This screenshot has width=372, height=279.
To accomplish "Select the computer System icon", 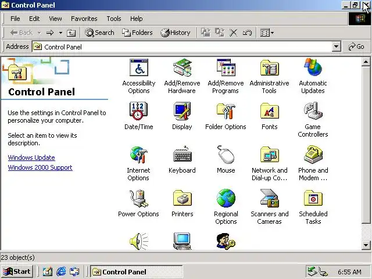I will (x=182, y=241).
